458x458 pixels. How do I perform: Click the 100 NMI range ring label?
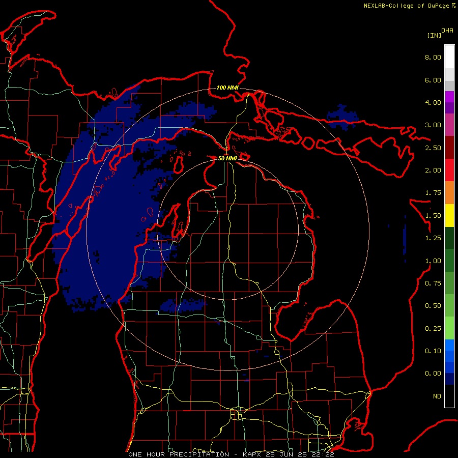(227, 88)
